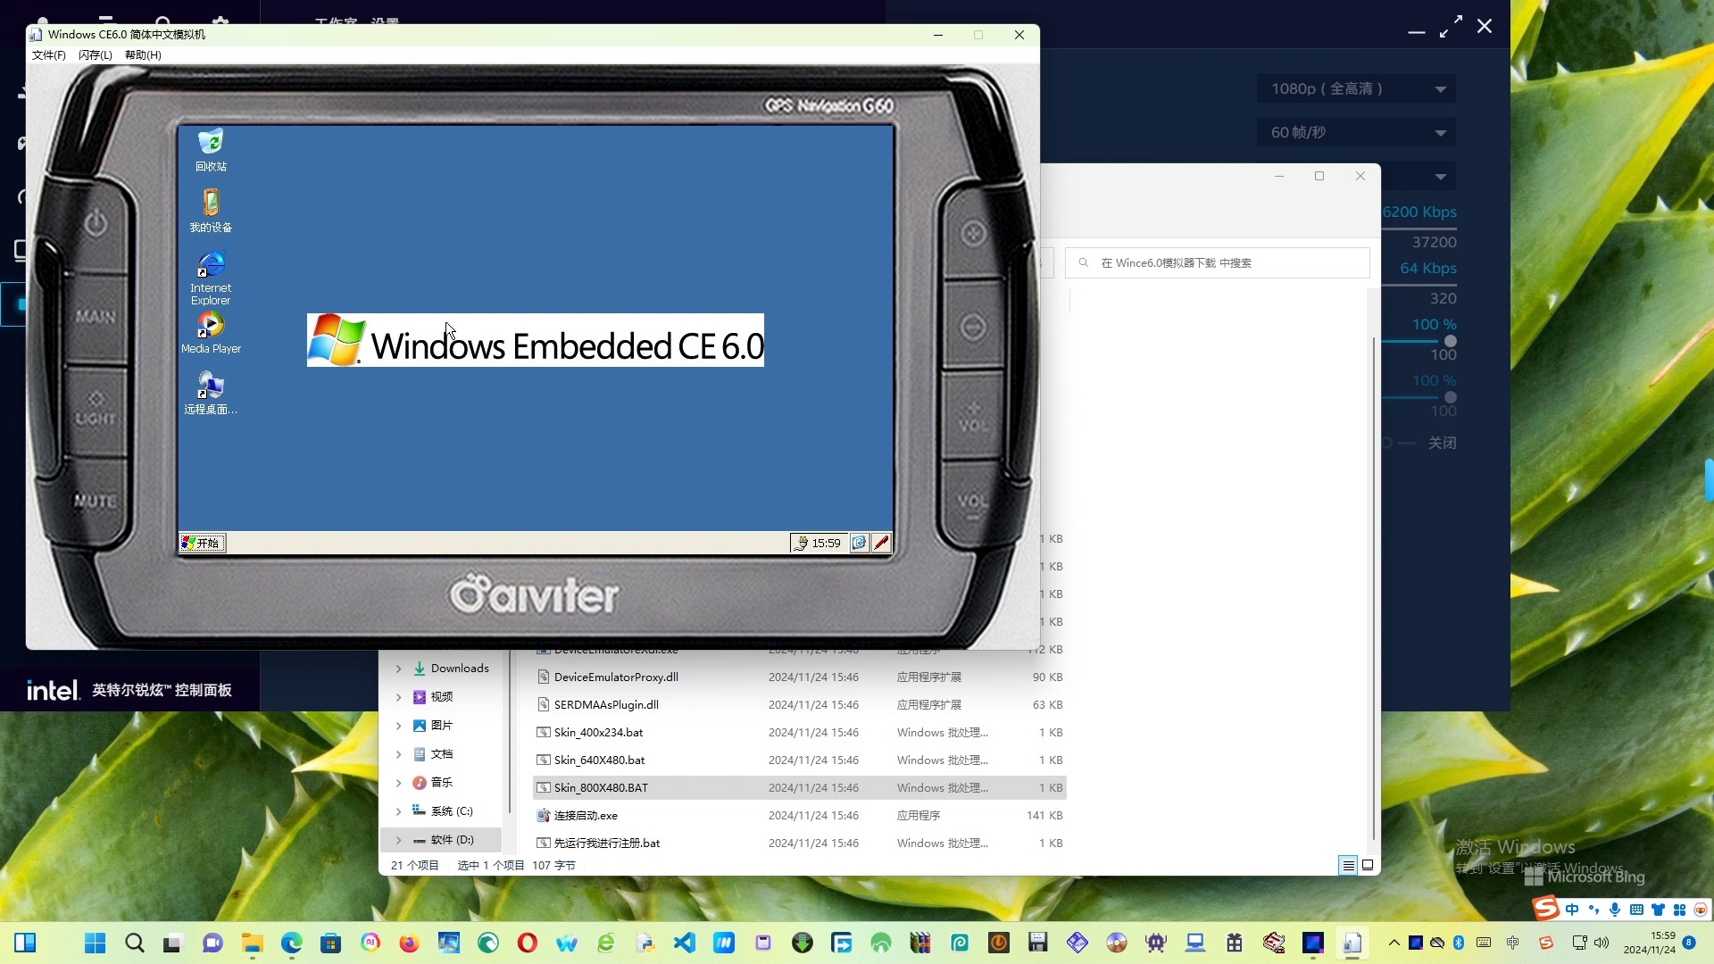
Task: Open the 闪存(L) menu in emulator
Action: click(96, 55)
